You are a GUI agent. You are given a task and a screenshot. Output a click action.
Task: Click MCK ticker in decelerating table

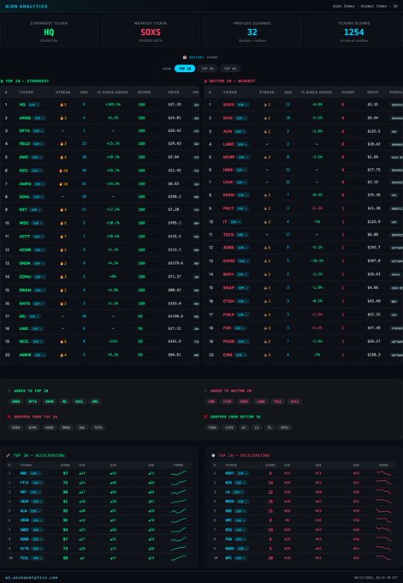[228, 483]
